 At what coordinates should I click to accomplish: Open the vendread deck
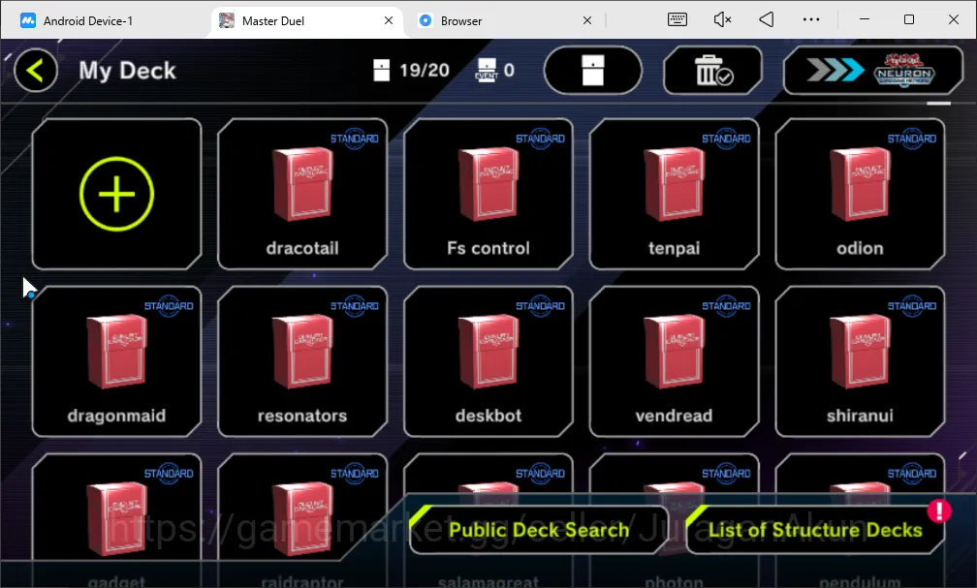(675, 361)
